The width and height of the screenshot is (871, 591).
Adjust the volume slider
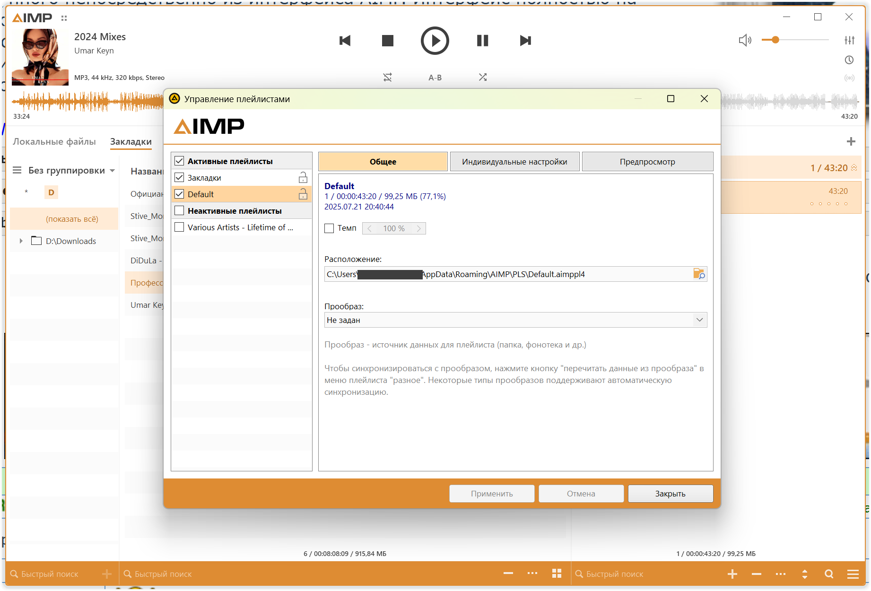(795, 40)
